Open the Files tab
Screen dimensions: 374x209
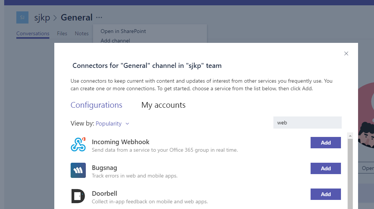(x=62, y=33)
